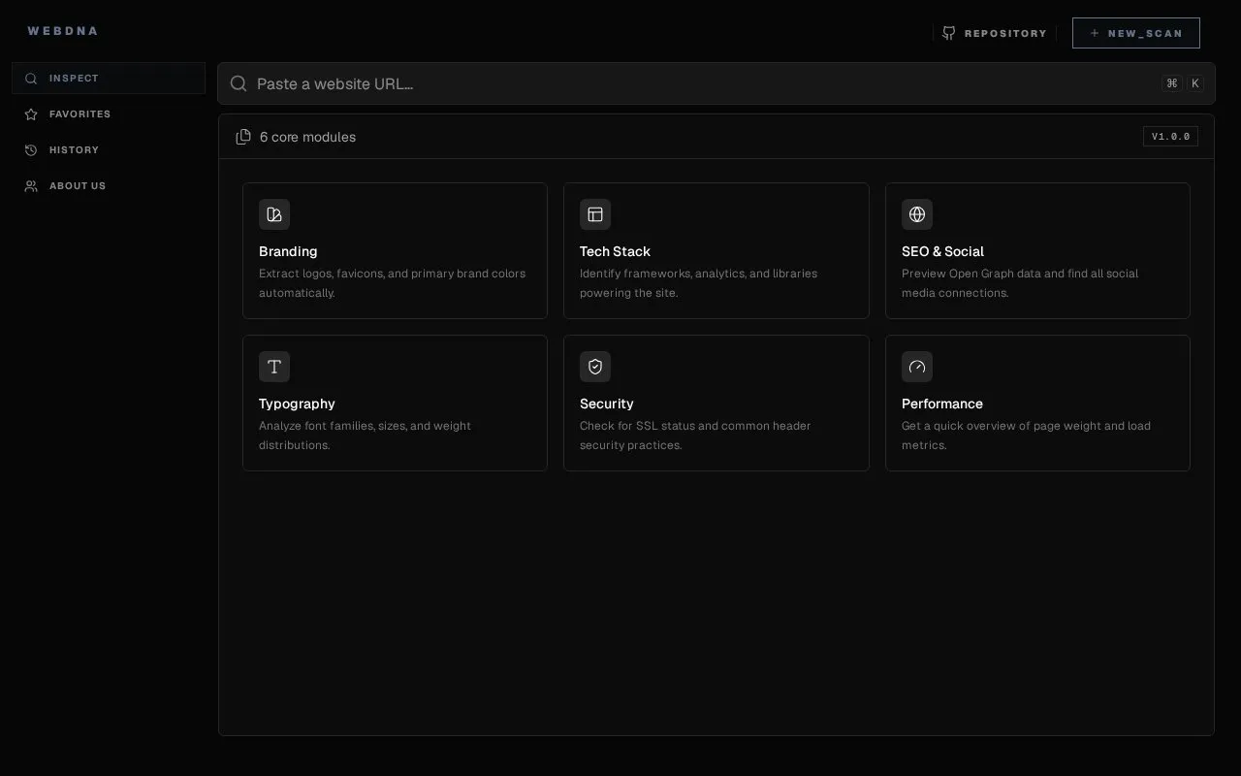Open About Us in the sidebar
The height and width of the screenshot is (776, 1241).
109,186
